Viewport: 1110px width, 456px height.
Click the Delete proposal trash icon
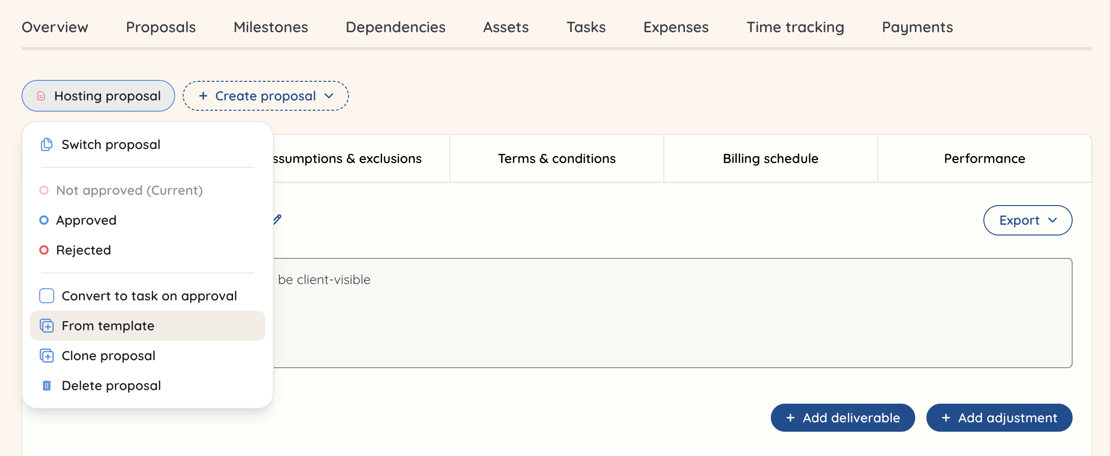pos(46,385)
